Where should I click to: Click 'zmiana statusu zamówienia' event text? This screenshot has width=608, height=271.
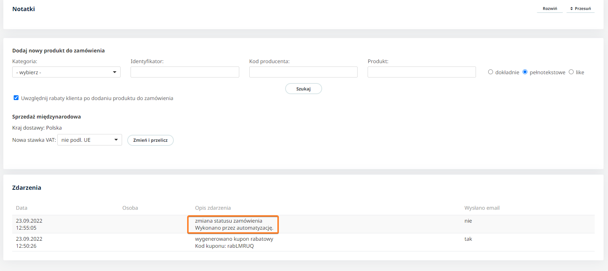229,221
